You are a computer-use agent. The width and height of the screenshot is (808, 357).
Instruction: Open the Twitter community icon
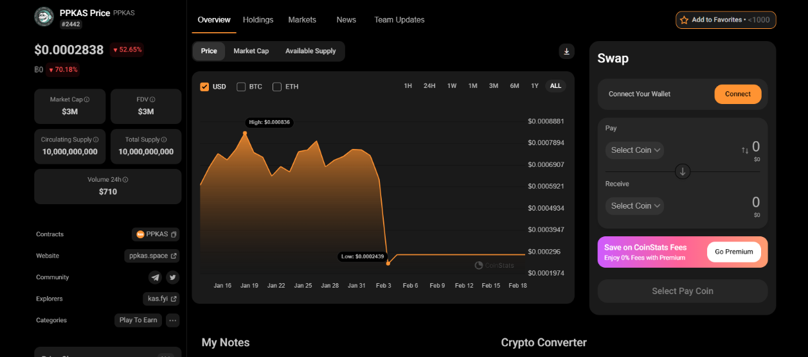(172, 277)
